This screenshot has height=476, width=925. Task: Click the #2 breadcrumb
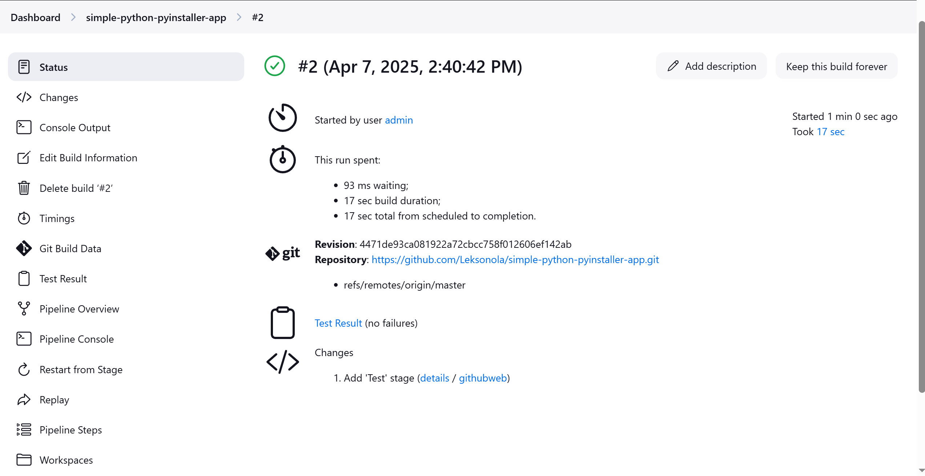pos(258,17)
